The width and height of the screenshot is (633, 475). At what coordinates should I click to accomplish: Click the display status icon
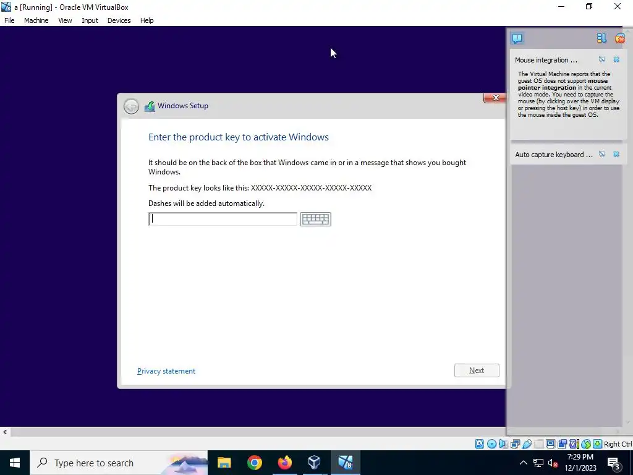[x=550, y=444]
